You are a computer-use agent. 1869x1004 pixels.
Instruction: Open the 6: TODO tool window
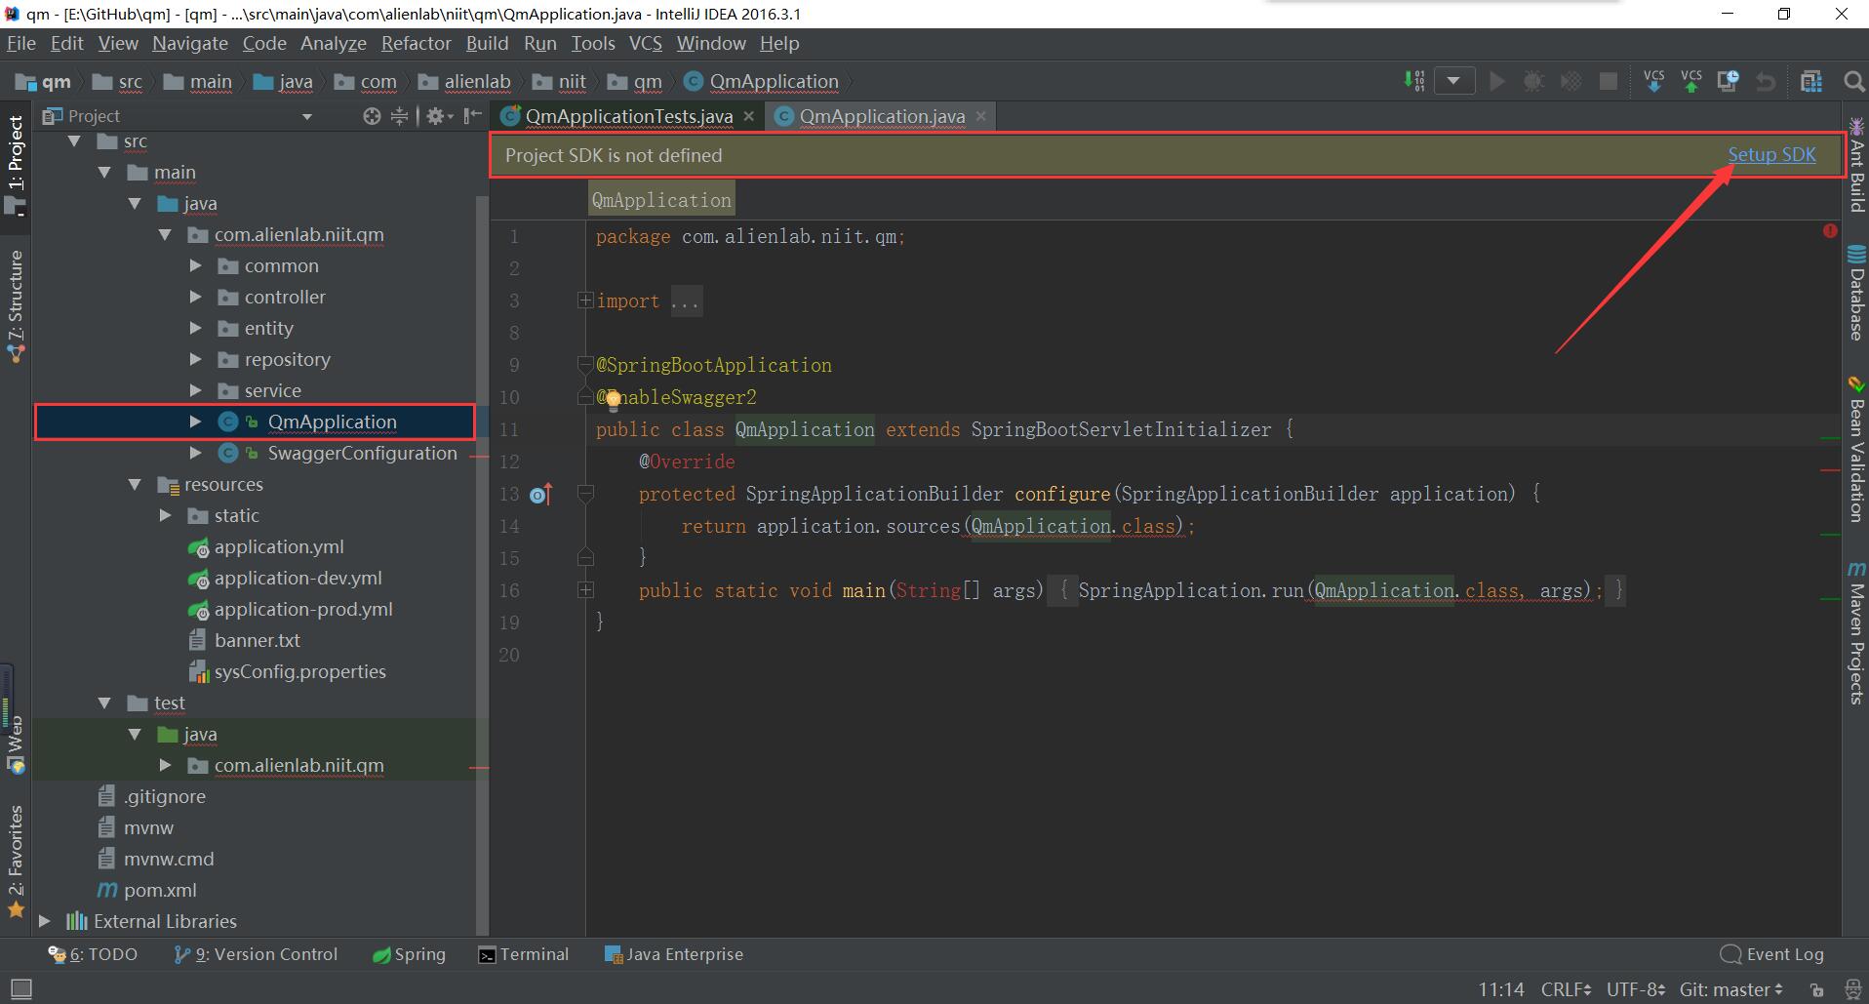pos(93,954)
